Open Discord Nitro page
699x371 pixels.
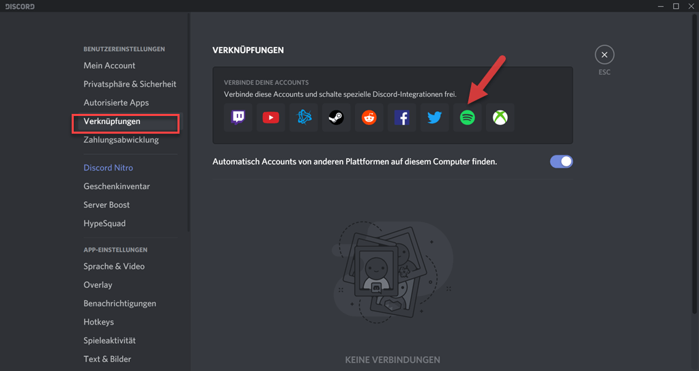click(108, 168)
